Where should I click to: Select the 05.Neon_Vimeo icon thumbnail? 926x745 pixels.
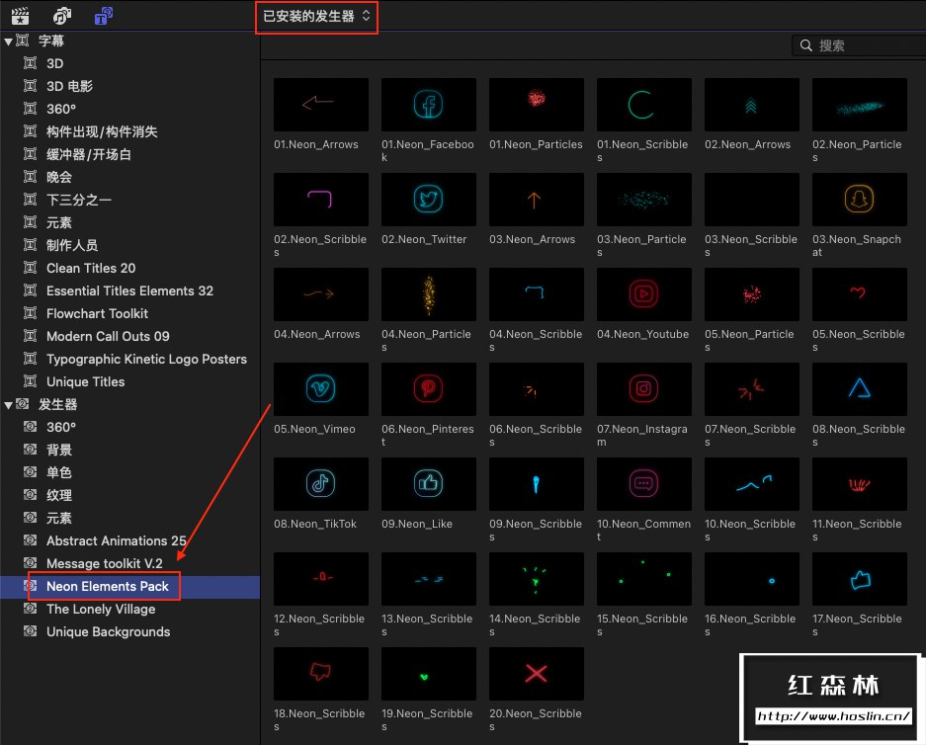320,389
